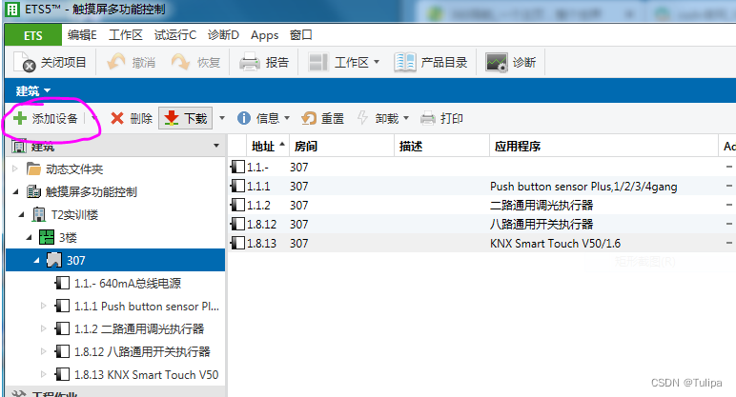The width and height of the screenshot is (736, 397).
Task: Click the Reset arrow icon
Action: click(309, 118)
